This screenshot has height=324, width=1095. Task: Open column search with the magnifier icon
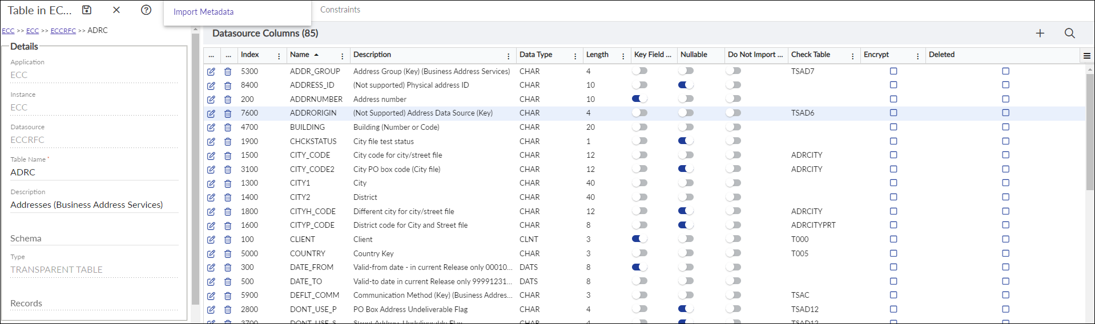[x=1070, y=33]
